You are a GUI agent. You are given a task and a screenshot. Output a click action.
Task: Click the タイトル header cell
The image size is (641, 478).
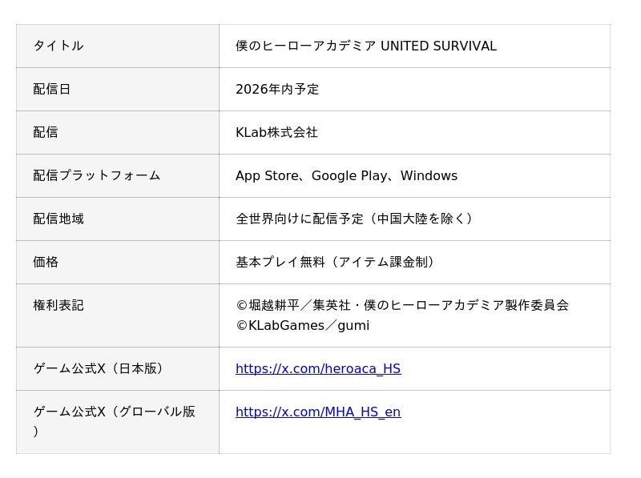[58, 46]
